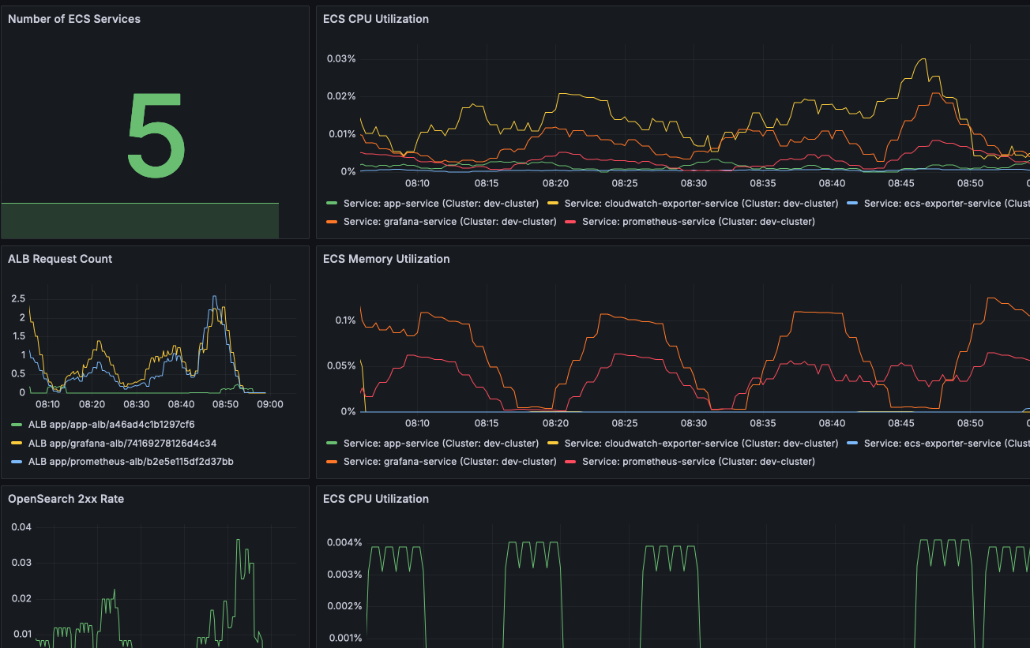This screenshot has width=1030, height=648.
Task: Open the Number of ECS Services panel title
Action: [x=74, y=18]
